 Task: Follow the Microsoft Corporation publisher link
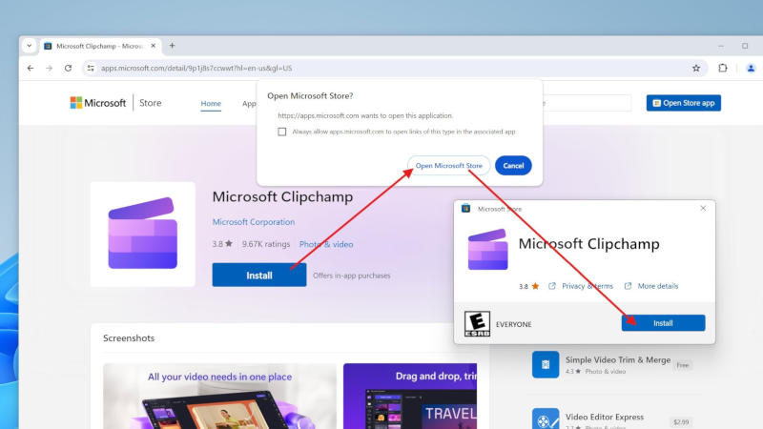point(253,222)
